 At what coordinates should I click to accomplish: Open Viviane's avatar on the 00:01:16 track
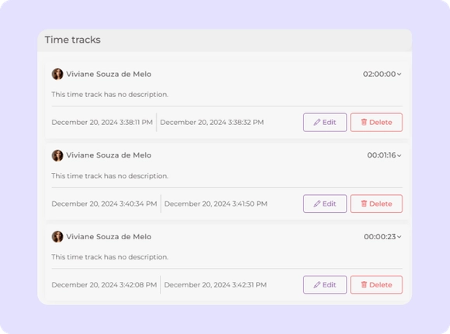coord(57,155)
